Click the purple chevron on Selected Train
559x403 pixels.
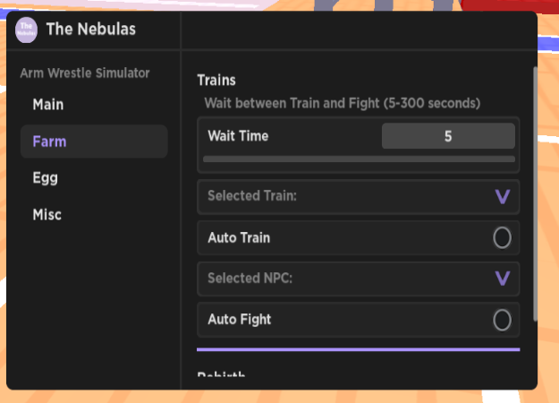point(503,197)
